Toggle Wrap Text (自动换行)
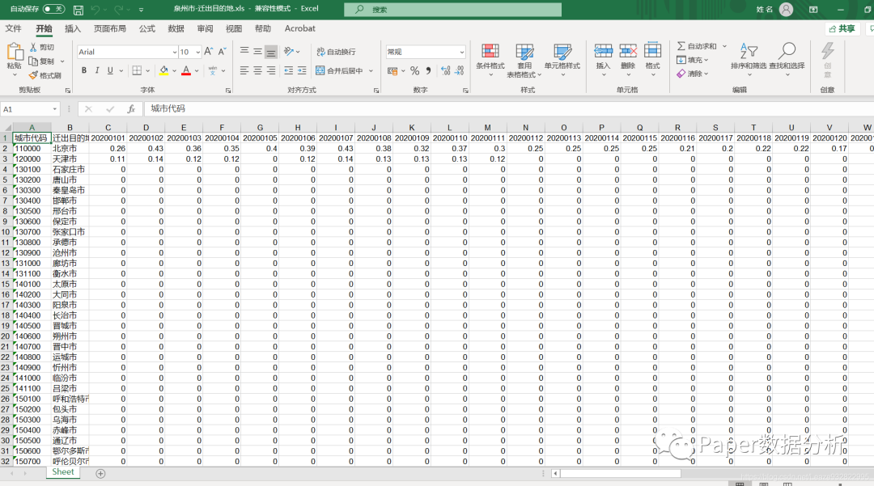 [336, 52]
